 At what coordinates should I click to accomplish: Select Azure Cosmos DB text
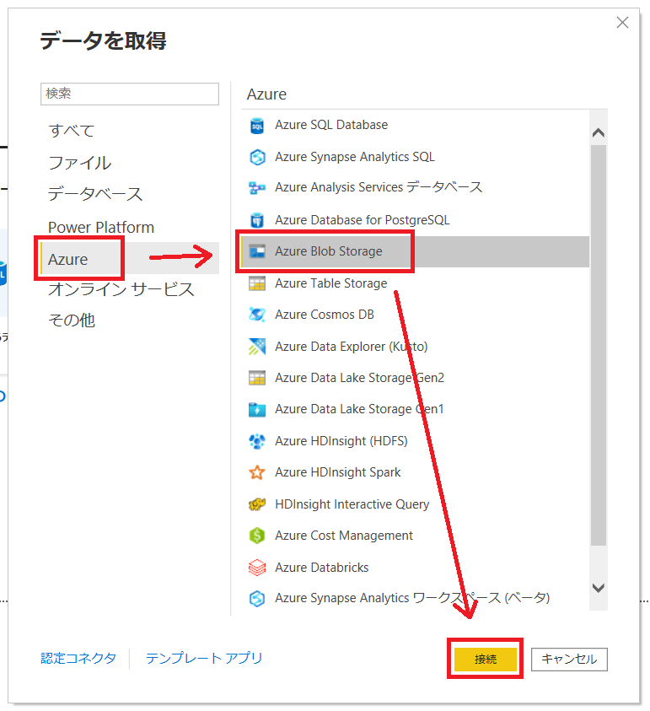pos(325,315)
